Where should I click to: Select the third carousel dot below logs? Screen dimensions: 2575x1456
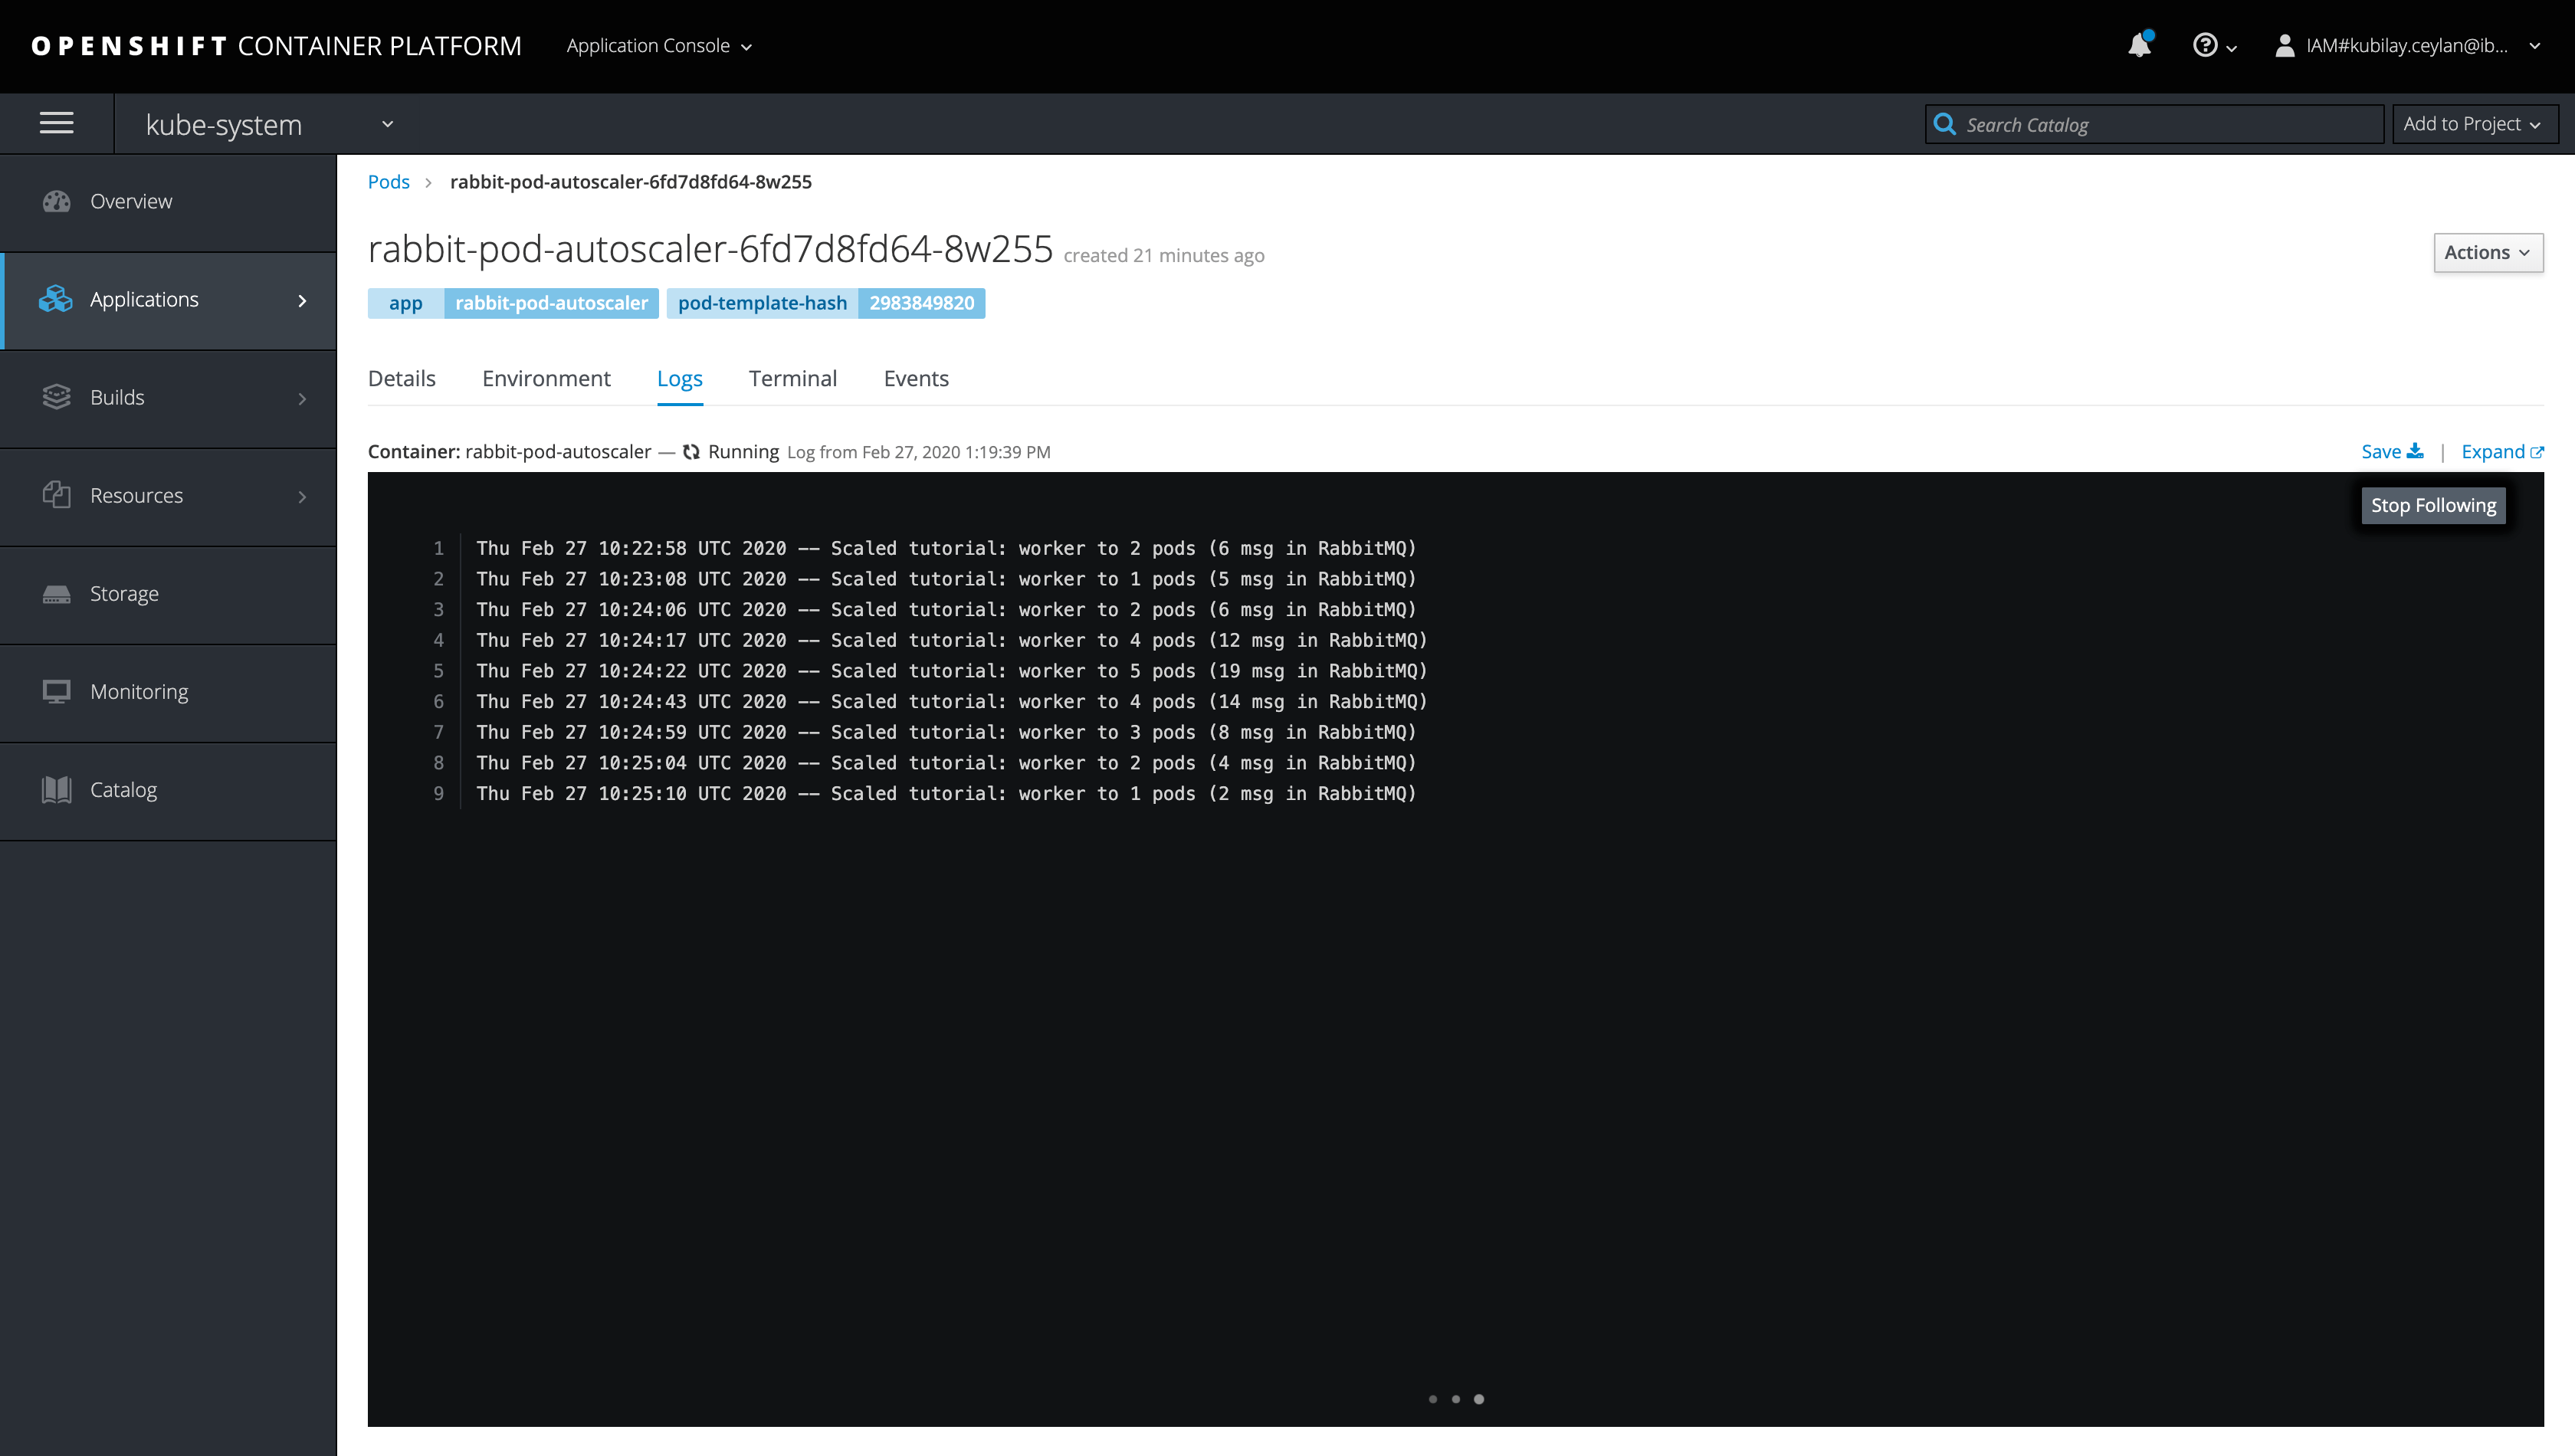pyautogui.click(x=1479, y=1399)
